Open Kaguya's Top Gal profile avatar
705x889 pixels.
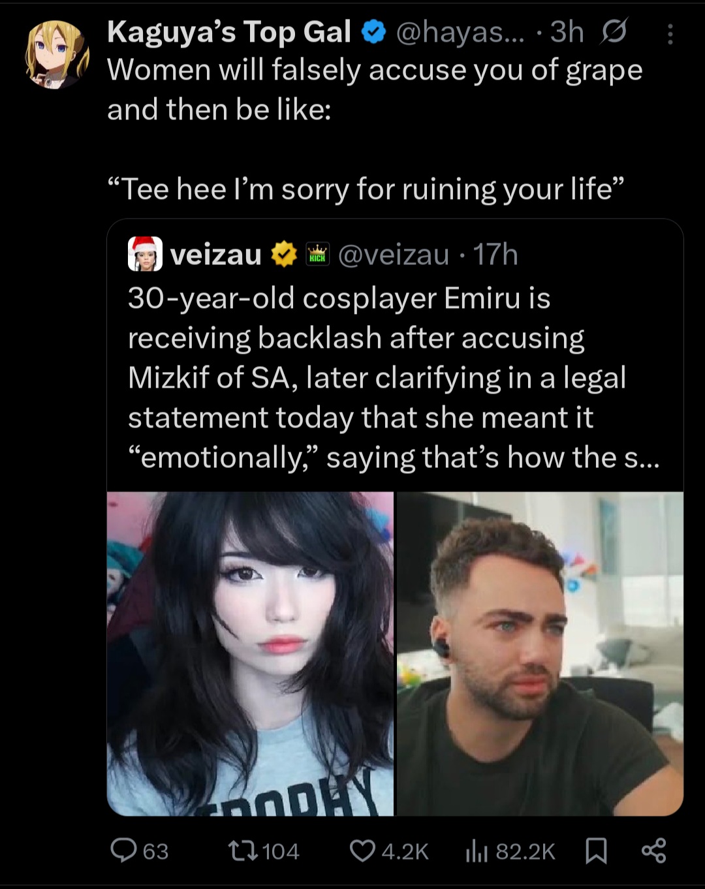click(57, 54)
